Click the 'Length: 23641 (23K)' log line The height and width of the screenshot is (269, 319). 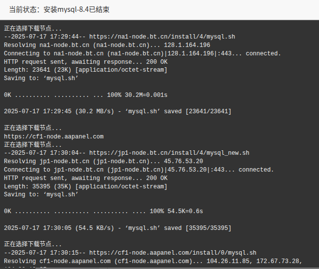[x=85, y=70]
